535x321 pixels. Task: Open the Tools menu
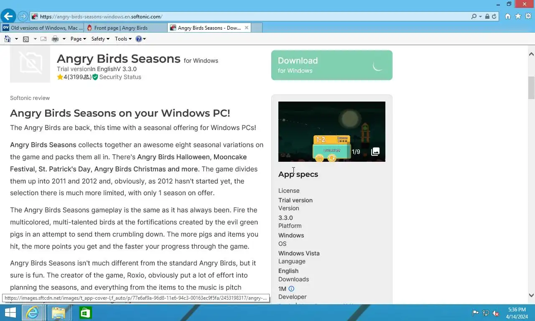tap(123, 39)
